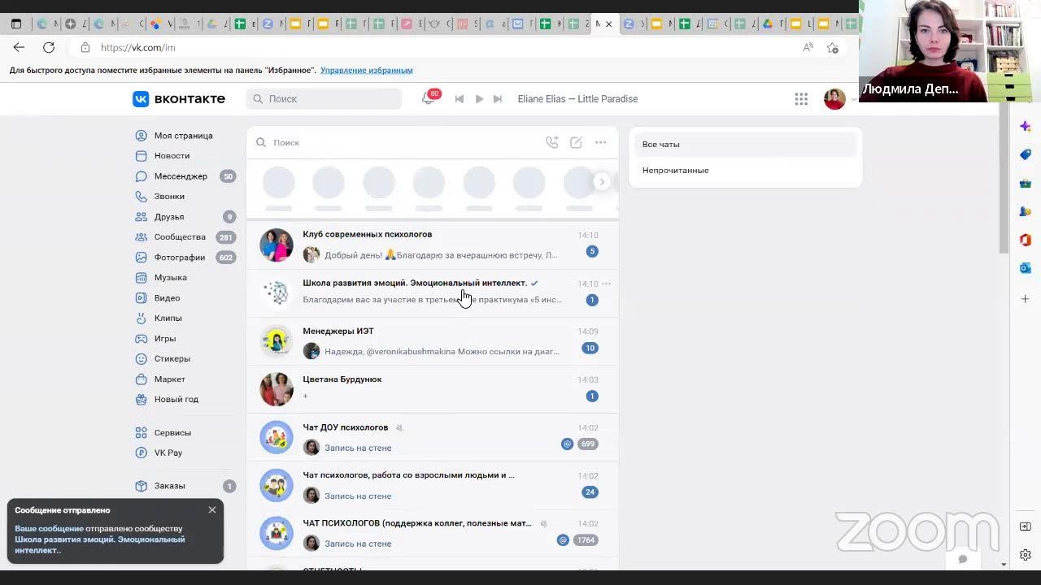Select the Непрочитанные filter
The width and height of the screenshot is (1041, 585).
[x=745, y=171]
